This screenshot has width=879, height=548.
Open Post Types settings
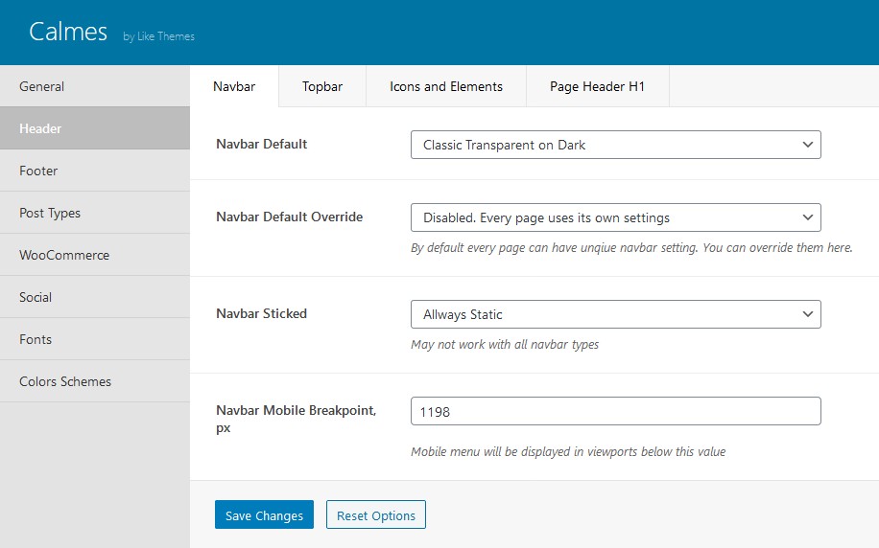coord(95,213)
